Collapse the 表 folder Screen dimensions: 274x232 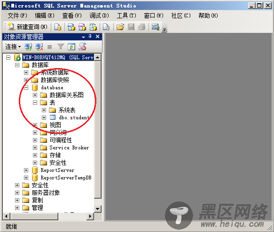click(35, 103)
